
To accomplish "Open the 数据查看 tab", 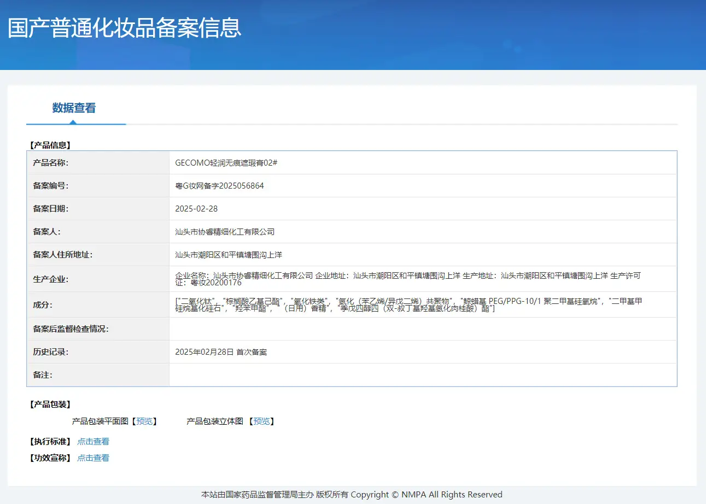I will [74, 108].
